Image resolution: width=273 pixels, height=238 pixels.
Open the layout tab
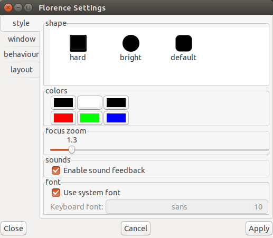click(x=22, y=70)
